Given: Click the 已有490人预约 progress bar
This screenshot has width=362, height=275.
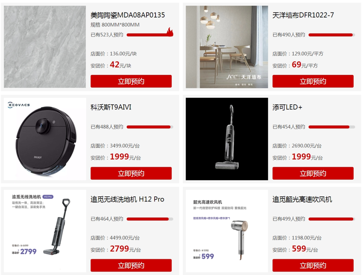Looking at the screenshot, I should [331, 35].
